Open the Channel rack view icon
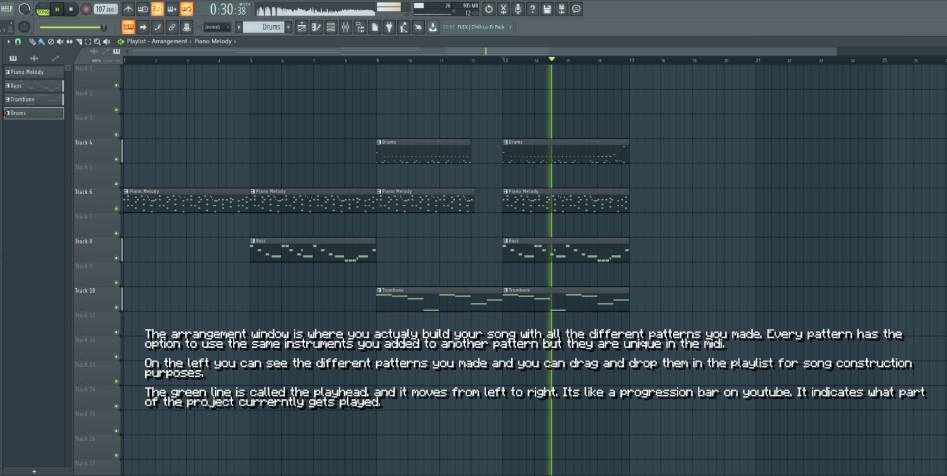This screenshot has width=947, height=476. (x=331, y=27)
